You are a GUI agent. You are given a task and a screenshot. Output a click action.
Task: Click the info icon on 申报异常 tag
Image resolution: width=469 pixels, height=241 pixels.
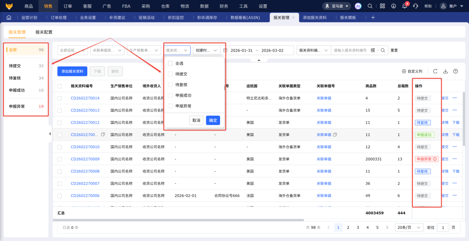[435, 159]
